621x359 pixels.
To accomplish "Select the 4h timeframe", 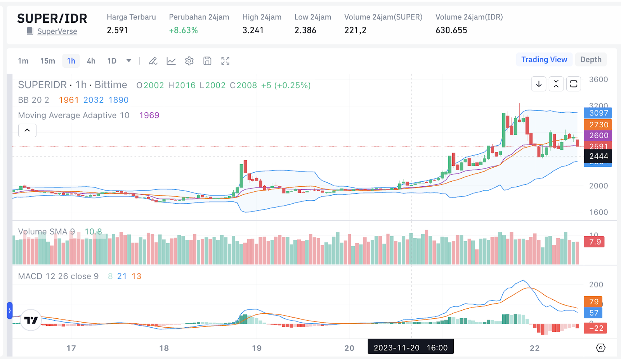I will 91,61.
